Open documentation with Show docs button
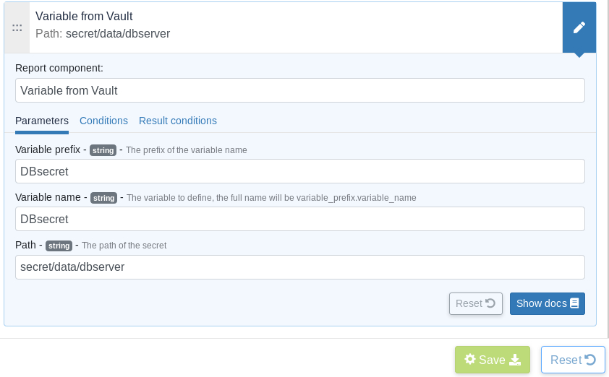609x377 pixels. 547,303
